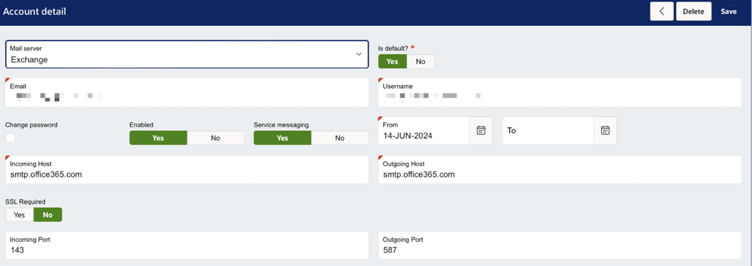This screenshot has width=752, height=266.
Task: Click the To date field
Action: coord(548,131)
